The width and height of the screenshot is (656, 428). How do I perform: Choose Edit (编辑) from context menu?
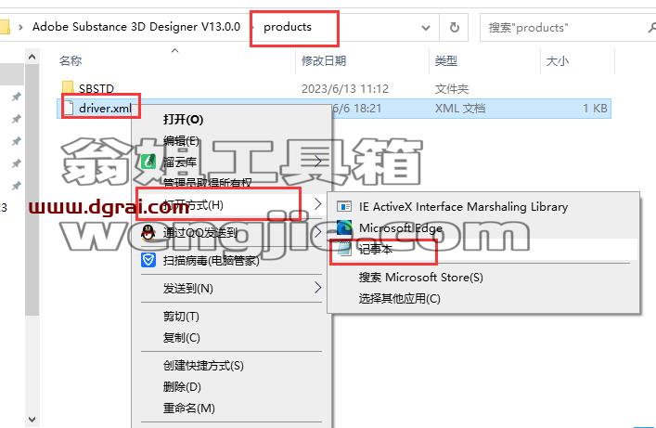click(232, 141)
